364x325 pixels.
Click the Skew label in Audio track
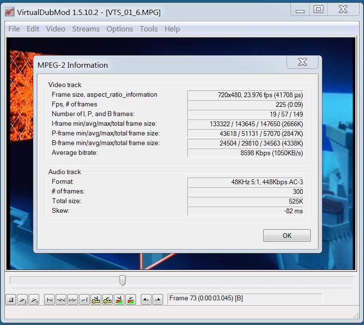coord(61,211)
